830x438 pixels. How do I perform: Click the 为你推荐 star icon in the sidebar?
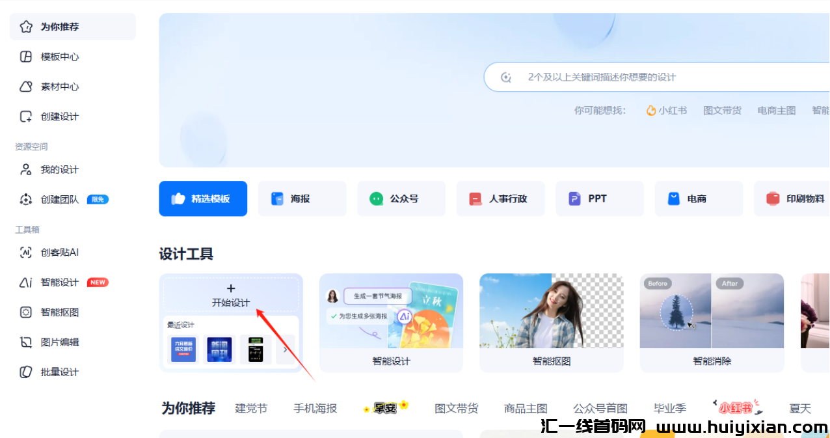[26, 27]
